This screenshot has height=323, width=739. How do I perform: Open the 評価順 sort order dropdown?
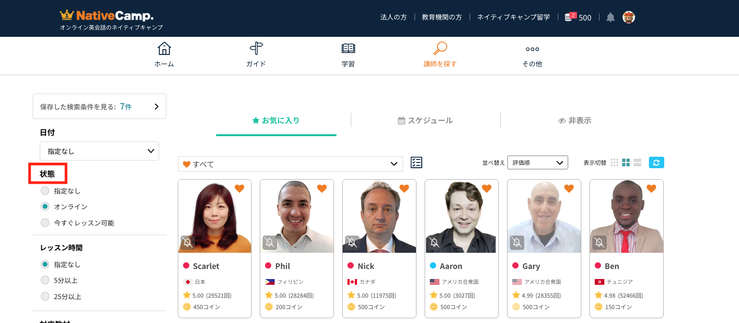click(537, 162)
